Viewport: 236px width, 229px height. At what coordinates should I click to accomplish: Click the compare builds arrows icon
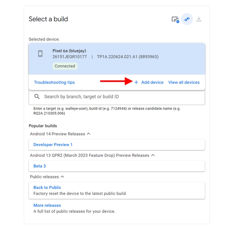tap(187, 19)
